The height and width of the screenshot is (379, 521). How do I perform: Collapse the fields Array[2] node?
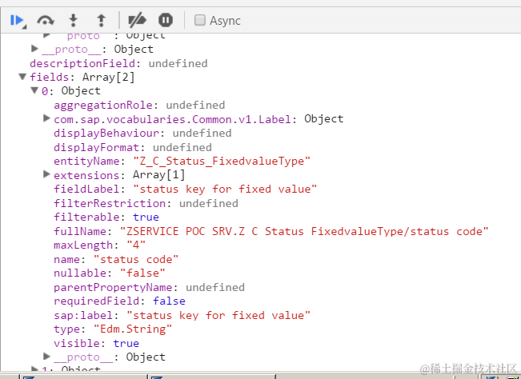coord(22,77)
